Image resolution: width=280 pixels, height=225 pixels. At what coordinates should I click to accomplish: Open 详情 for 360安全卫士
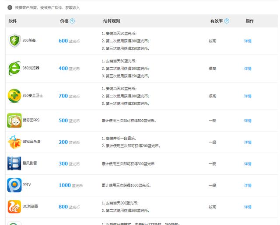click(248, 96)
